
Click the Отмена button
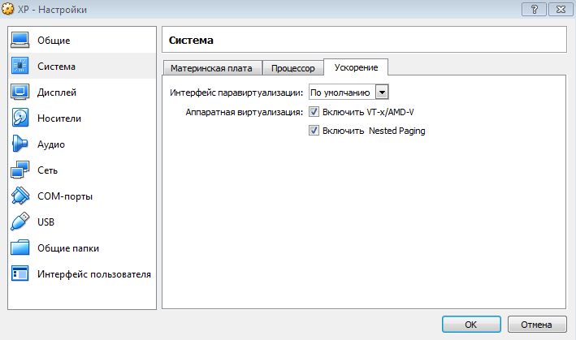536,324
